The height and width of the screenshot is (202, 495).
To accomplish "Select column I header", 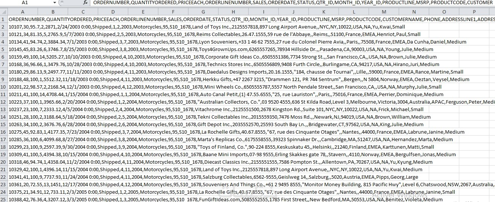I will click(263, 12).
